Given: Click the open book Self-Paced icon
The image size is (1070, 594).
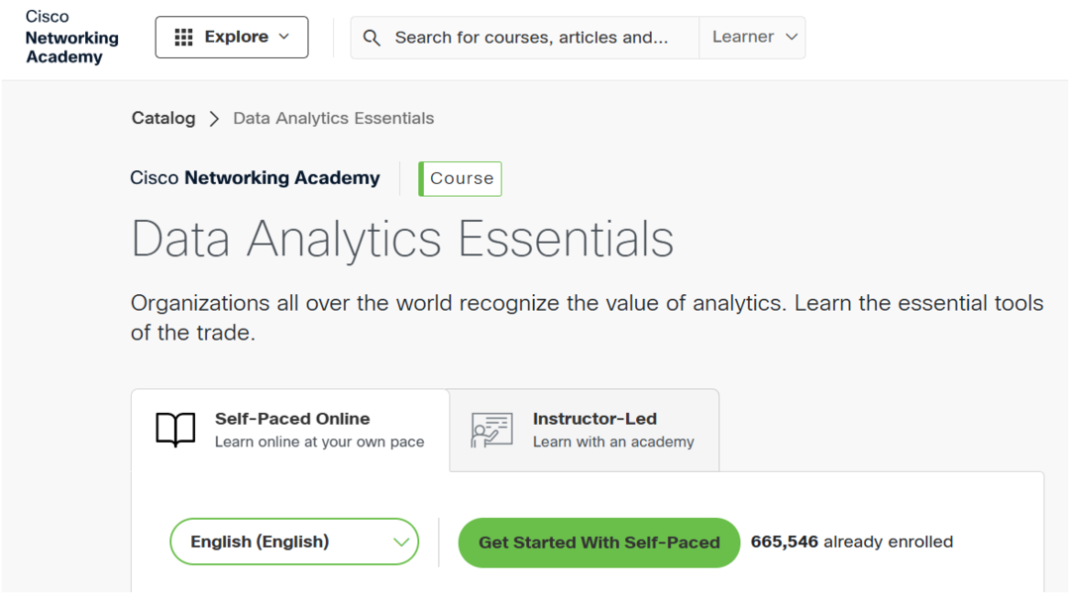Looking at the screenshot, I should tap(175, 430).
